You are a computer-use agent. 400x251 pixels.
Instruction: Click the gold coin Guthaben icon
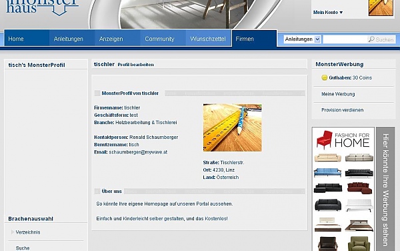tap(324, 77)
